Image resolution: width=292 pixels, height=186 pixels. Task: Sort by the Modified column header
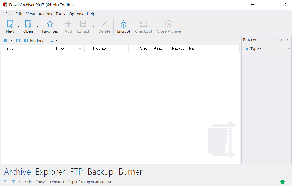pos(110,48)
